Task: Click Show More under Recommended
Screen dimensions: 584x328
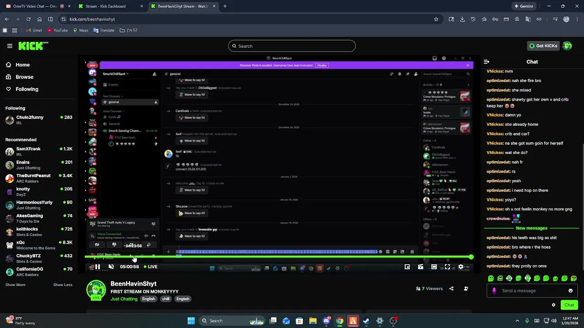Action: 15,285
